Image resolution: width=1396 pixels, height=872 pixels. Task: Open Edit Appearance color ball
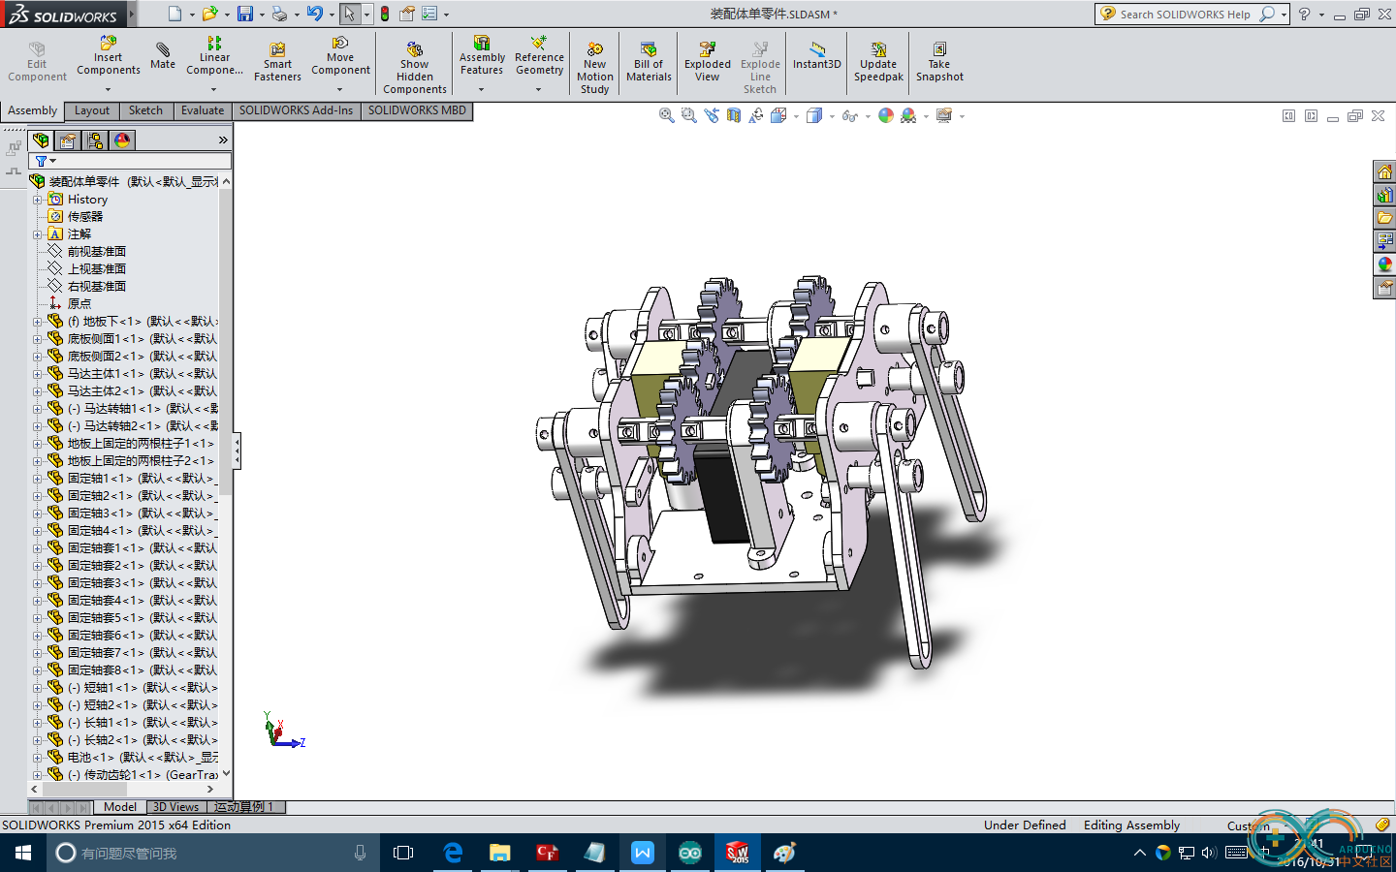pos(886,115)
